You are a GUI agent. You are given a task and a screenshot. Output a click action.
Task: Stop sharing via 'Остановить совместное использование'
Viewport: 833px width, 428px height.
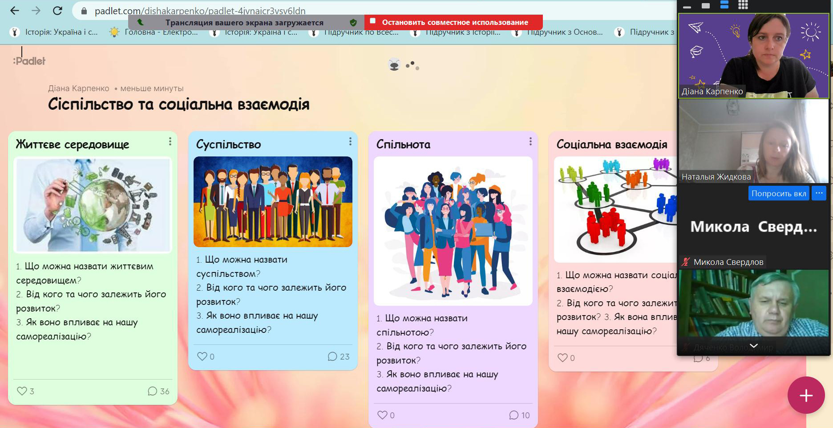[x=453, y=22]
